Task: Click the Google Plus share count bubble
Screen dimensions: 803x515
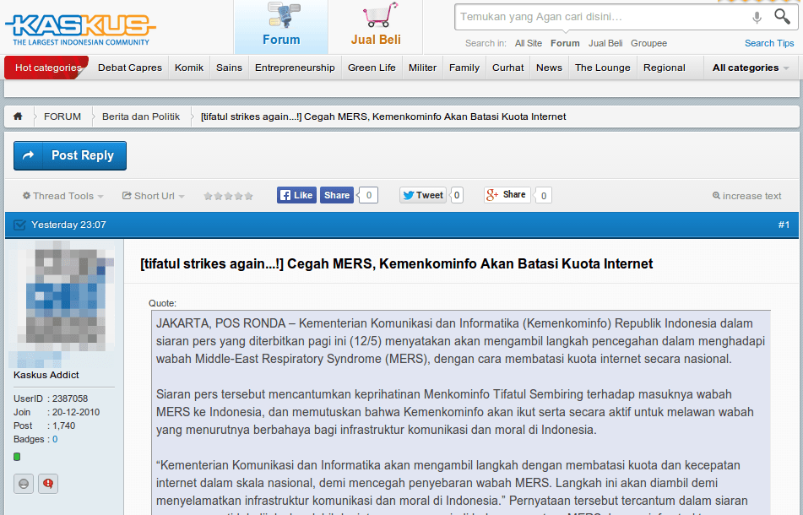Action: point(544,196)
